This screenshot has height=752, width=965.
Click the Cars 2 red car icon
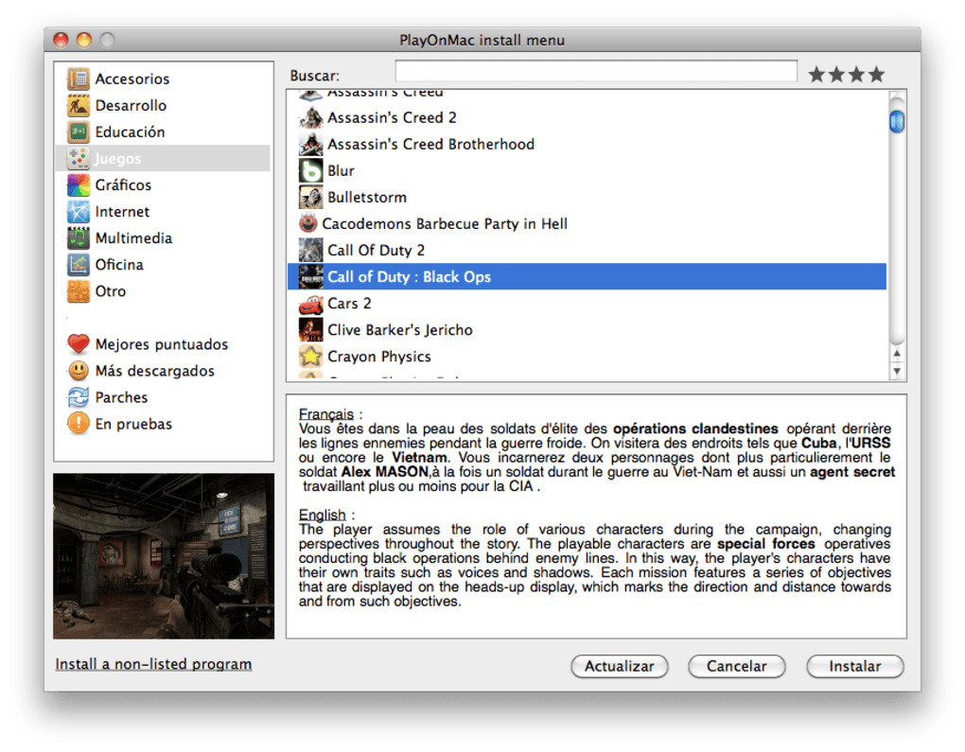pos(311,304)
